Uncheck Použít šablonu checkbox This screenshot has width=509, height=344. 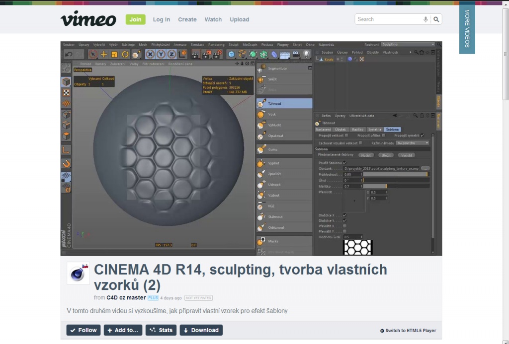click(345, 162)
